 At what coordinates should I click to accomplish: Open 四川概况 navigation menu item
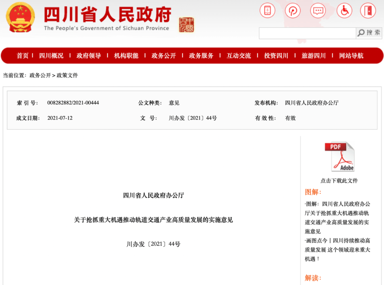[51, 56]
